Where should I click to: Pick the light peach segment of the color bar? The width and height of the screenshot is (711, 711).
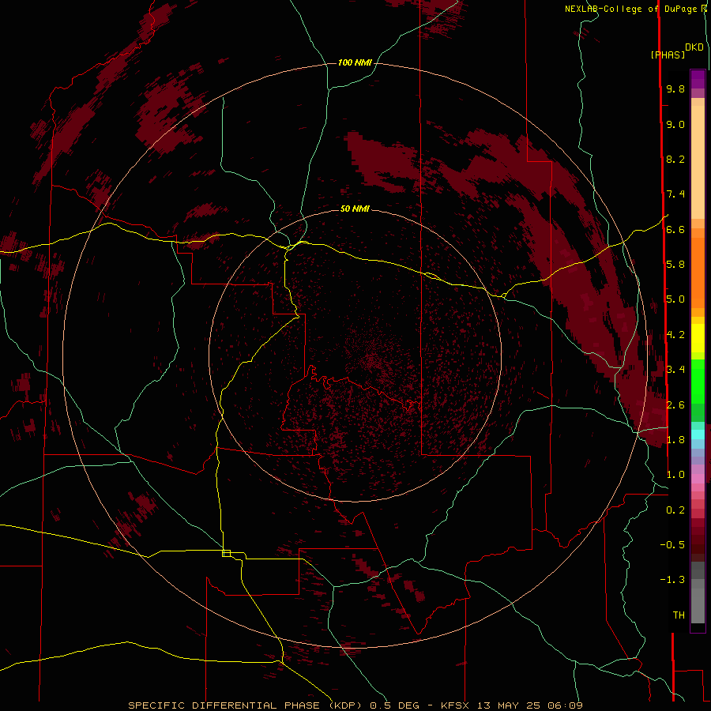coord(698,164)
